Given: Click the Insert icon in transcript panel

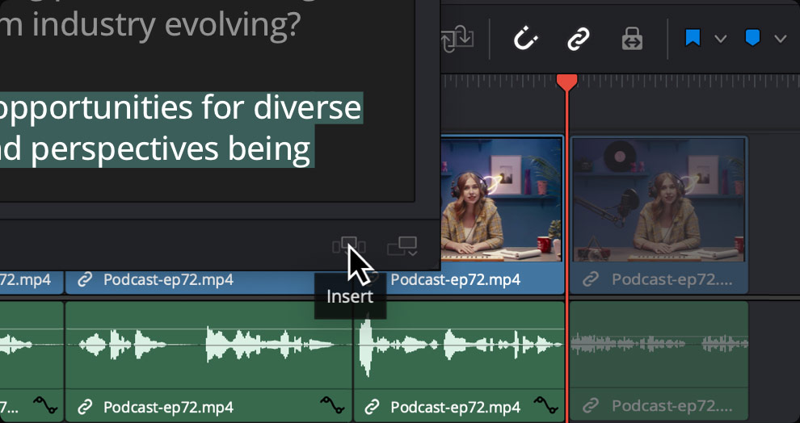Looking at the screenshot, I should coord(349,245).
